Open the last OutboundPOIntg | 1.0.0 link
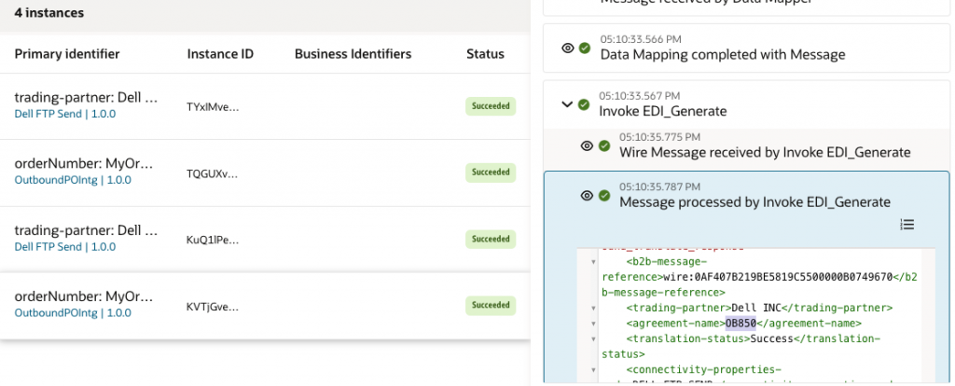 click(x=73, y=312)
